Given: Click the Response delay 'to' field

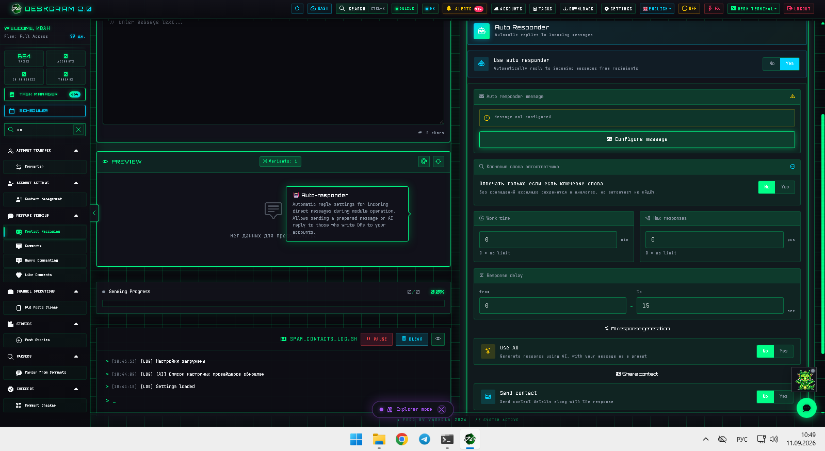Looking at the screenshot, I should click(710, 305).
